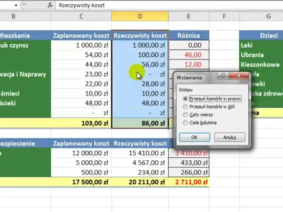Select cell with '500,00 zł'

coord(81,173)
